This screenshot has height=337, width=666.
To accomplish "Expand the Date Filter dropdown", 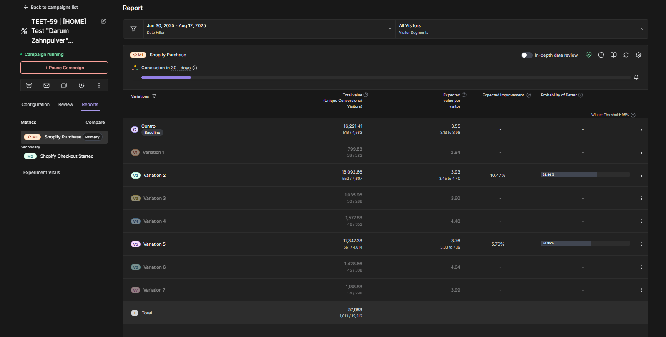I will pos(269,29).
